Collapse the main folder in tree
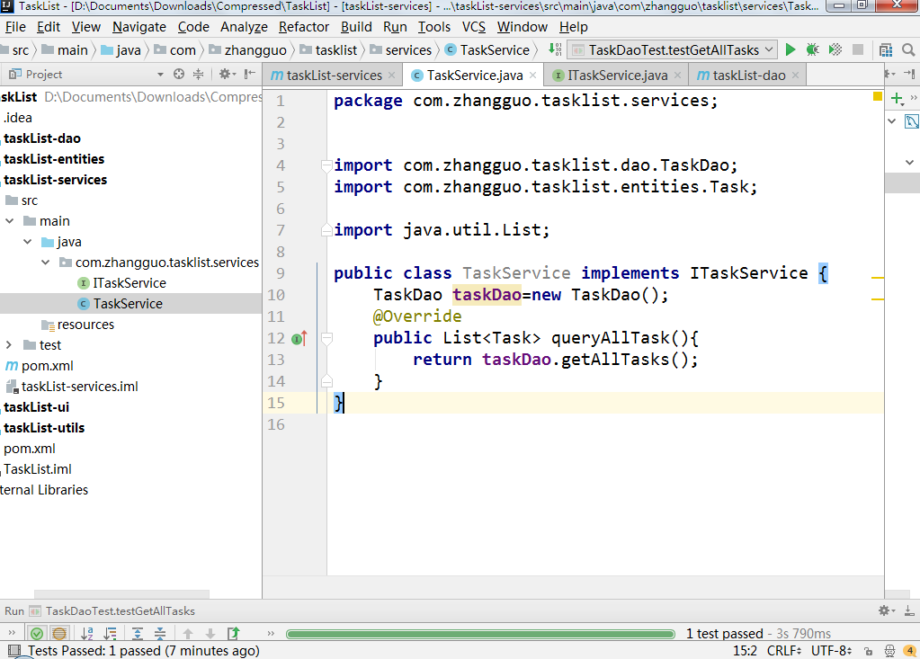 10,221
